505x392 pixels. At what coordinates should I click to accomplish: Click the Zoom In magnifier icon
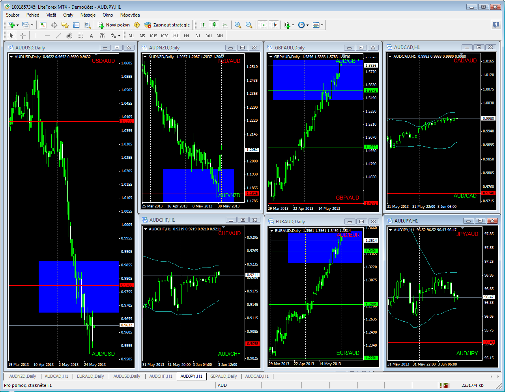[x=238, y=25]
